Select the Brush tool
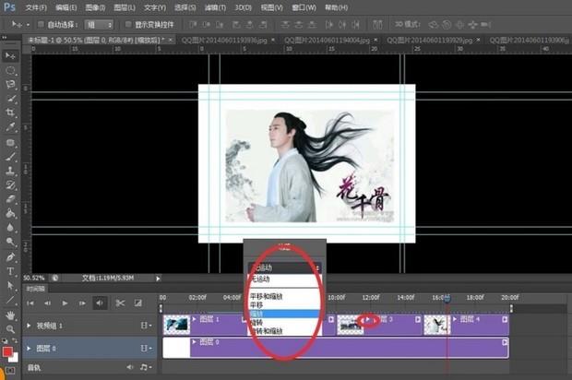 click(10, 157)
